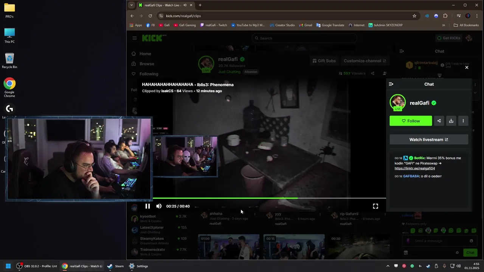Click the Gift Subs button
The image size is (484, 272).
[x=324, y=61]
